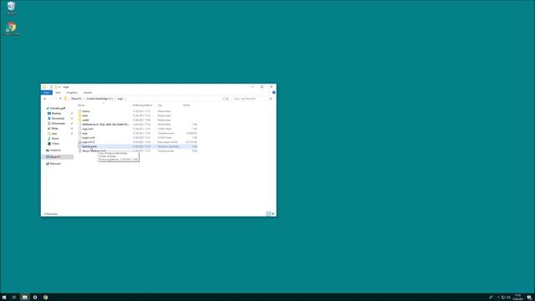Image resolution: width=535 pixels, height=301 pixels.
Task: Click the search magnifier icon
Action: click(271, 99)
